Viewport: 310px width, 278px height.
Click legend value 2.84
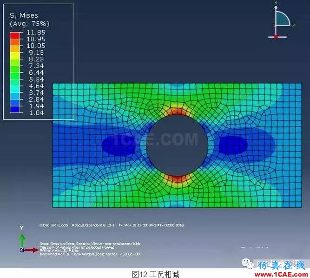pyautogui.click(x=36, y=99)
